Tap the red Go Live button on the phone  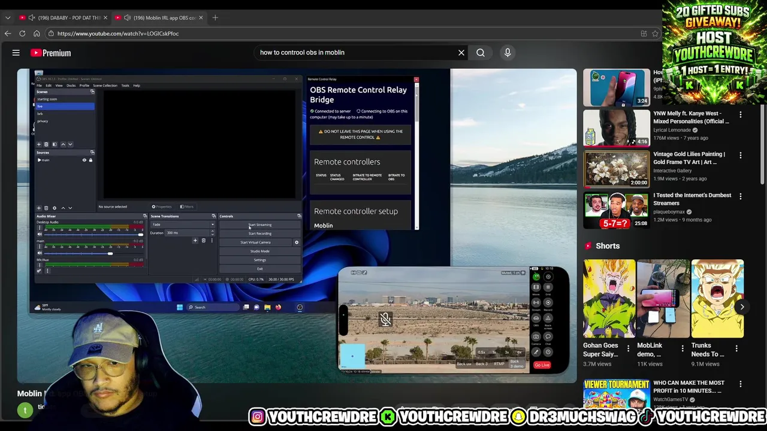coord(542,365)
